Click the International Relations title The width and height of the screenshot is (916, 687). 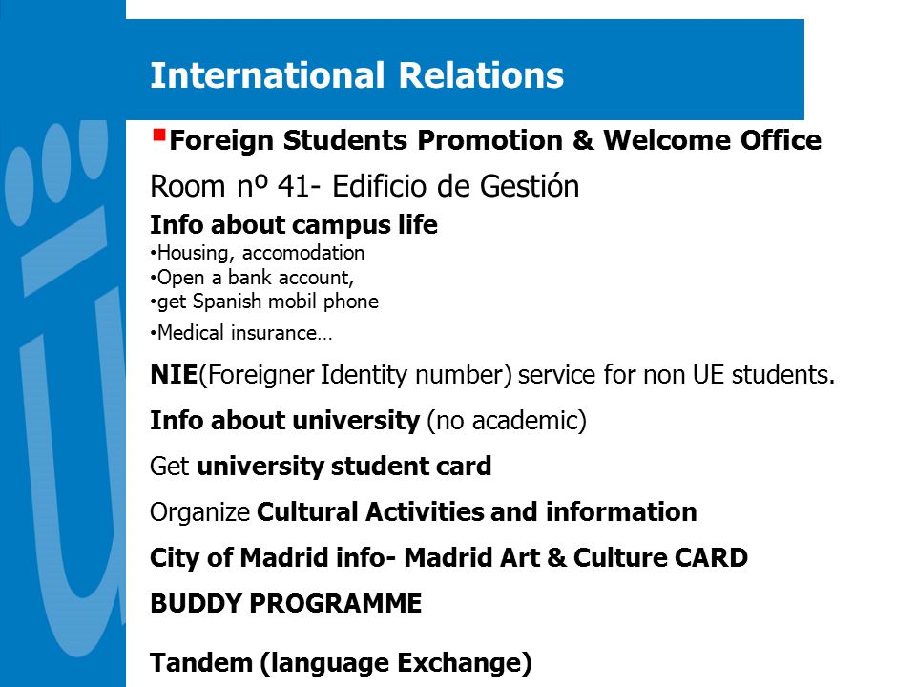coord(357,76)
